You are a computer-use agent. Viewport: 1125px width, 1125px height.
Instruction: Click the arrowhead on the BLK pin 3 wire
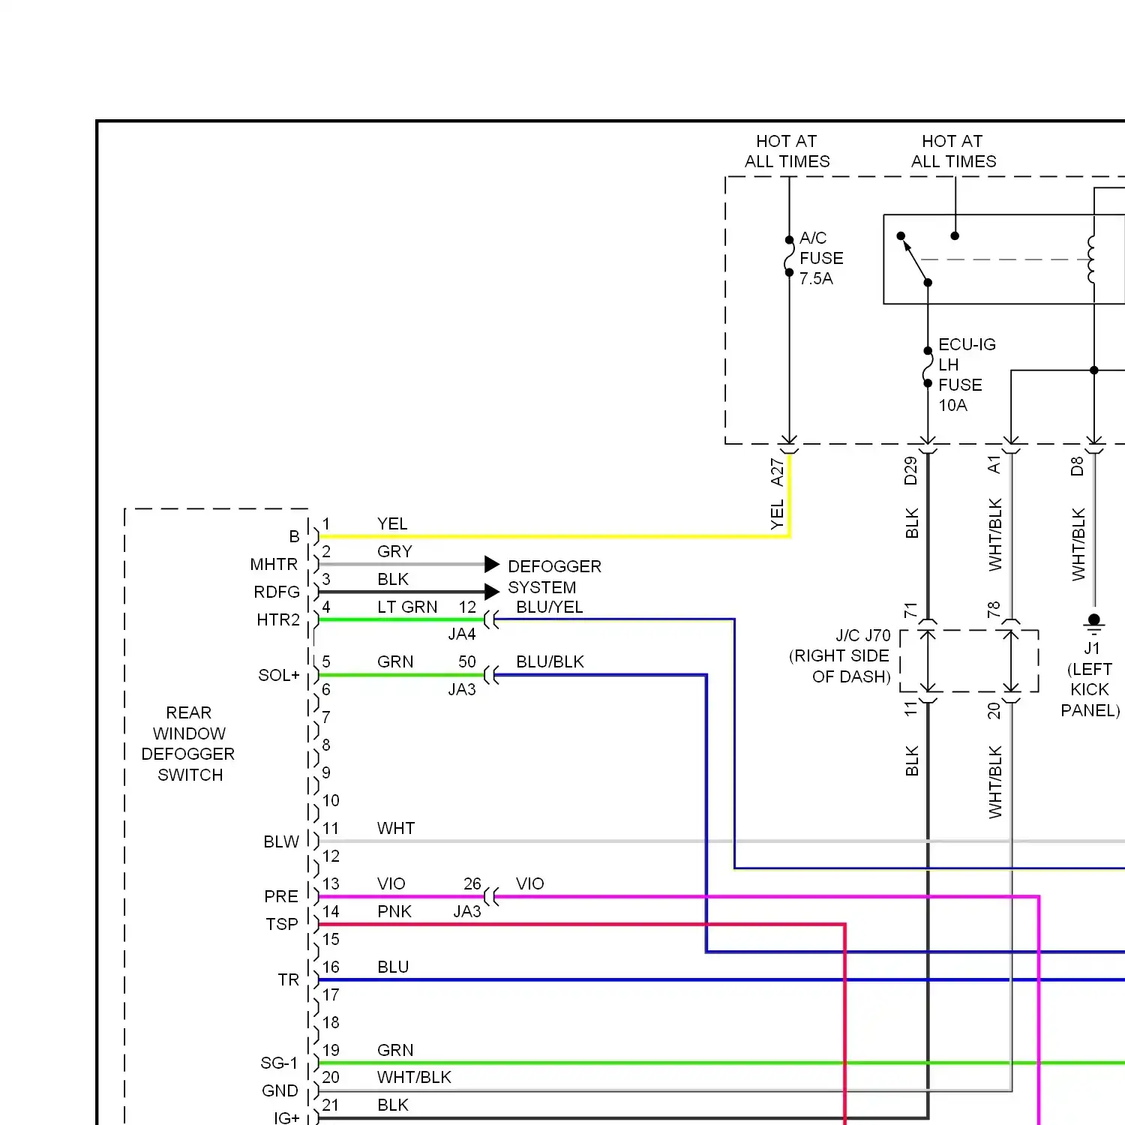click(492, 592)
